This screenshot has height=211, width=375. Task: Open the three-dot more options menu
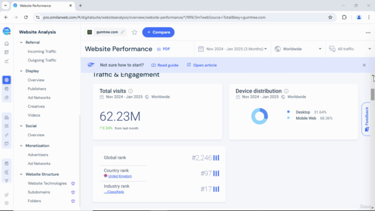click(x=368, y=33)
